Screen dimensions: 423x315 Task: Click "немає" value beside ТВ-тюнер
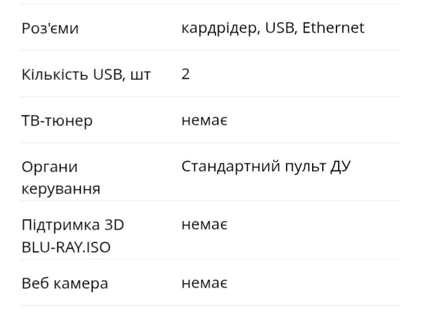[205, 121]
